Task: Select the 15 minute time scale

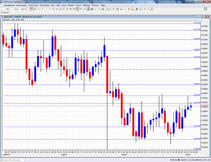Action: (57, 9)
